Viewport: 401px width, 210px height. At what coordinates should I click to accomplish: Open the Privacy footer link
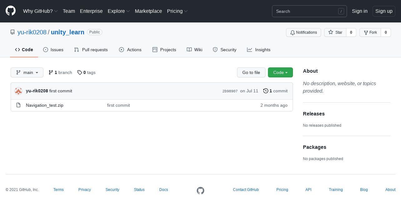click(x=85, y=190)
